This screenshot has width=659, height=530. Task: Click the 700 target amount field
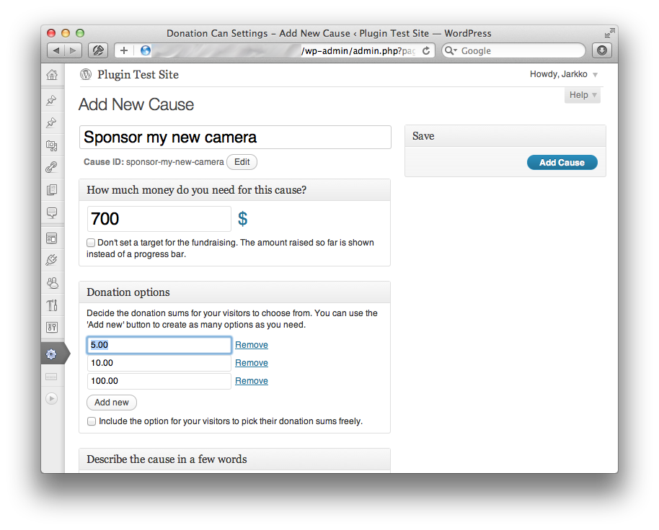click(x=159, y=219)
